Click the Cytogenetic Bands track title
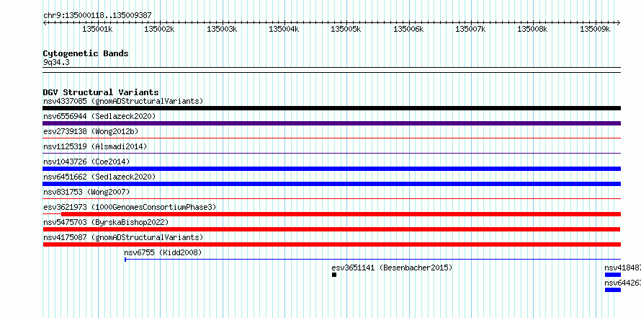The image size is (641, 318). click(86, 53)
